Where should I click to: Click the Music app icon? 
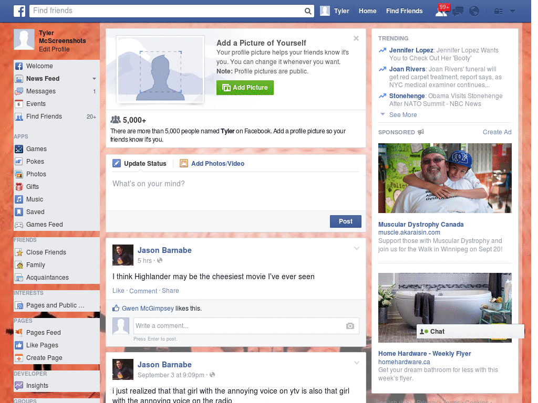[19, 199]
